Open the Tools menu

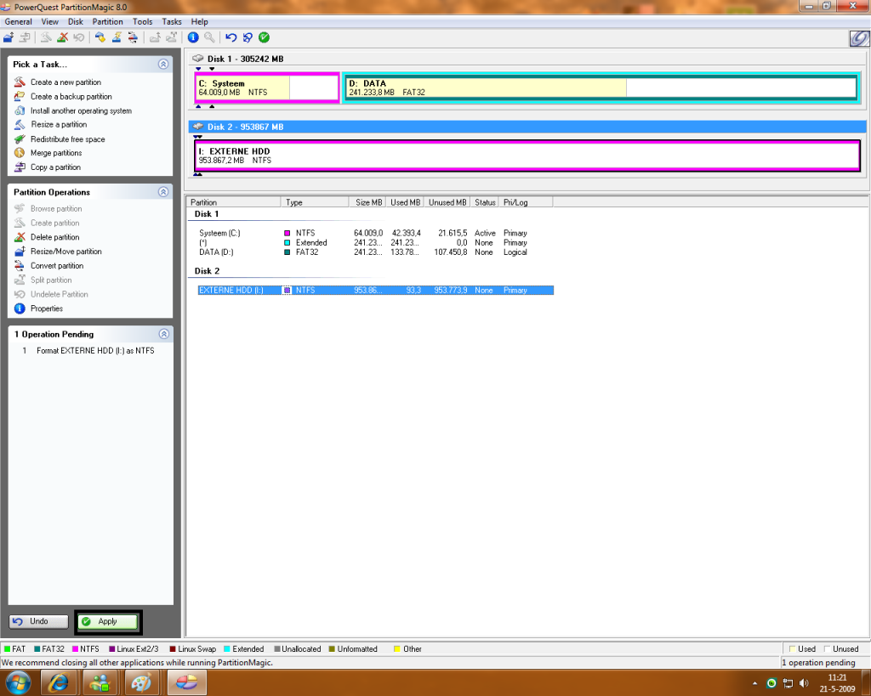pyautogui.click(x=142, y=21)
